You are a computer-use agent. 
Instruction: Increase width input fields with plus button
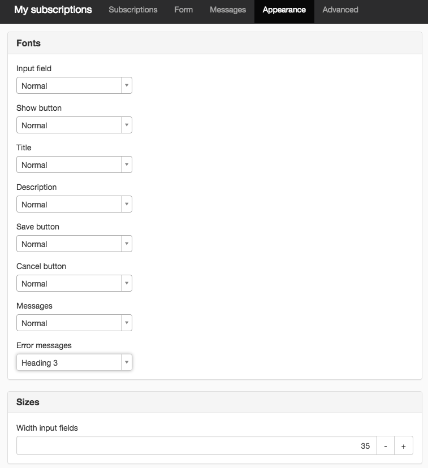pyautogui.click(x=404, y=445)
